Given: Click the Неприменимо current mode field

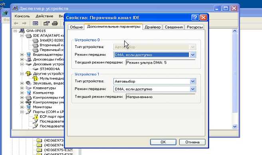Looking at the screenshot, I should click(161, 97).
